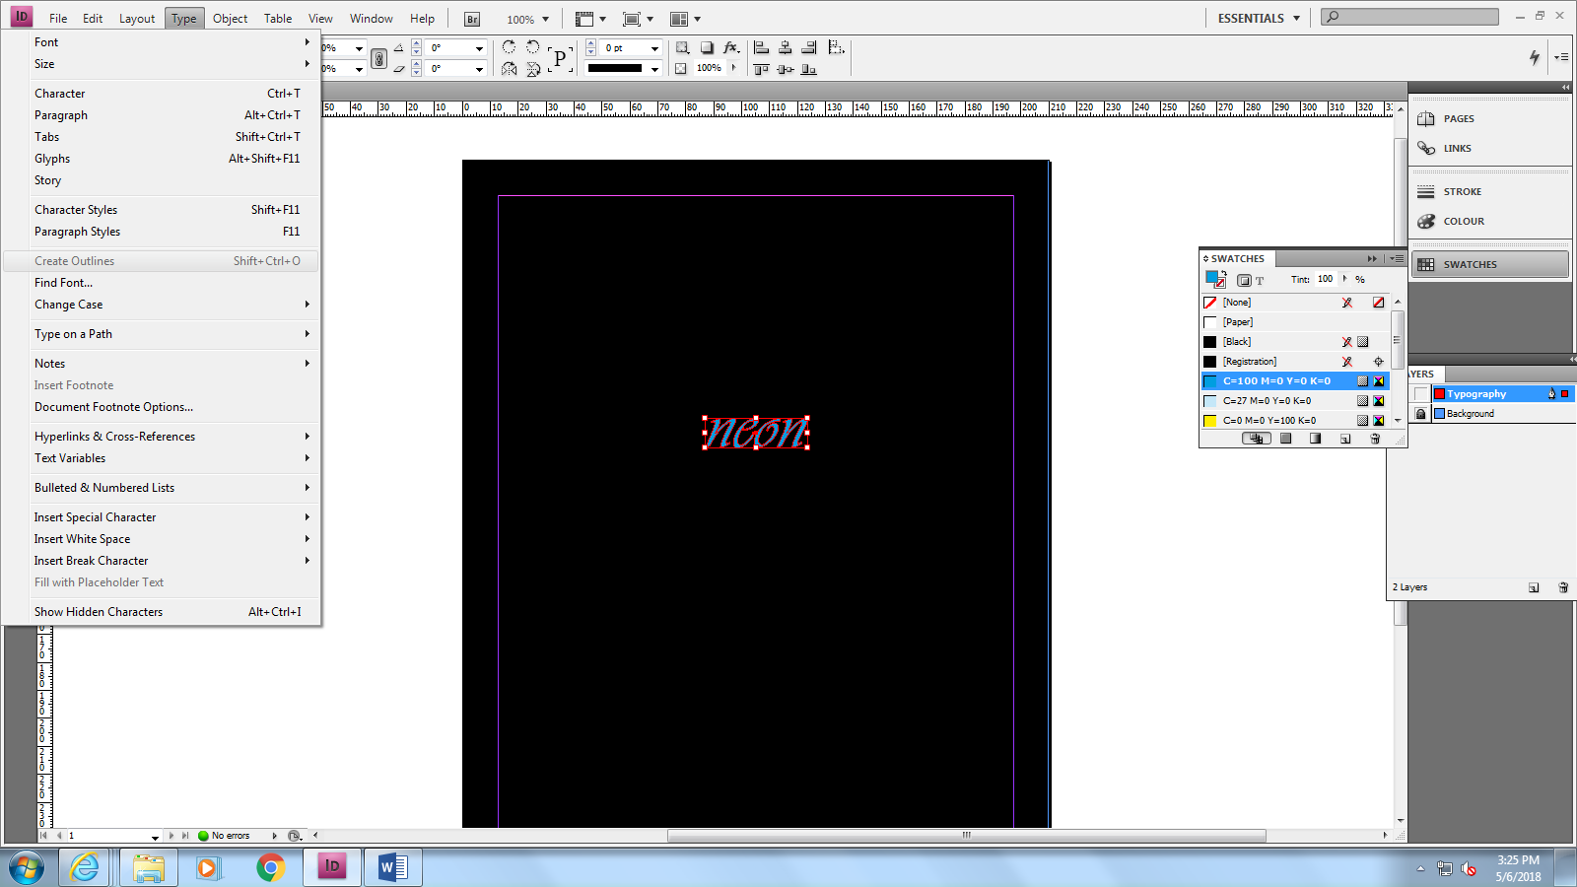
Task: Open the Links panel
Action: coord(1426,148)
